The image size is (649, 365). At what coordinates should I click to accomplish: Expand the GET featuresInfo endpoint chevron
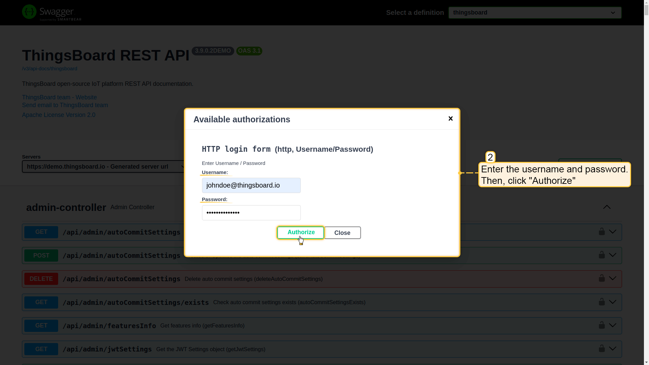coord(612,325)
